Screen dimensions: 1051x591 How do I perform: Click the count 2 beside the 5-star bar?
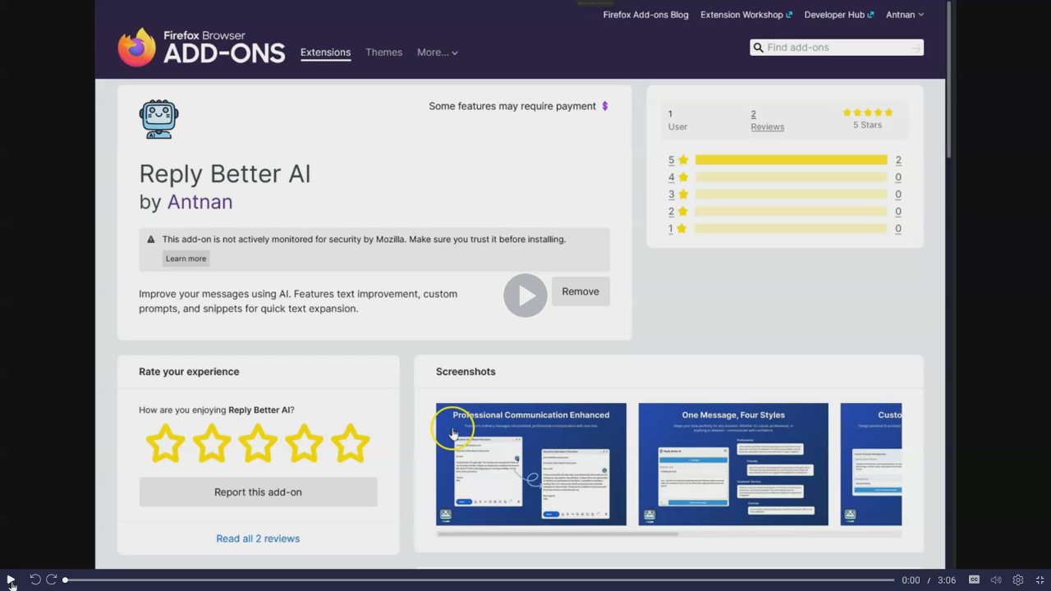click(x=898, y=160)
